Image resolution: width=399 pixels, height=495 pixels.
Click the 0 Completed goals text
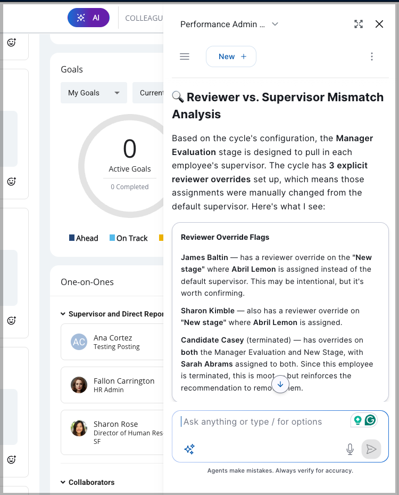click(129, 187)
